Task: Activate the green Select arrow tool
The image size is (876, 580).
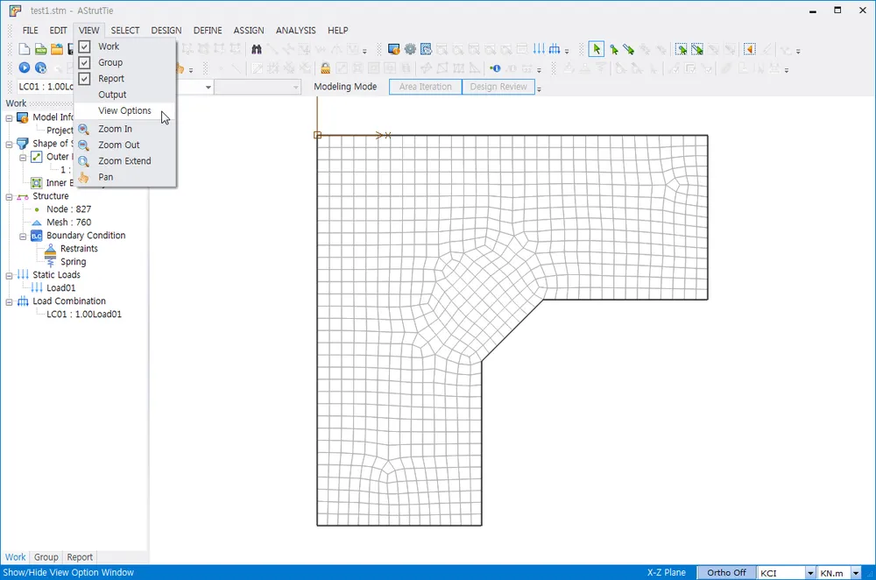Action: click(x=596, y=49)
